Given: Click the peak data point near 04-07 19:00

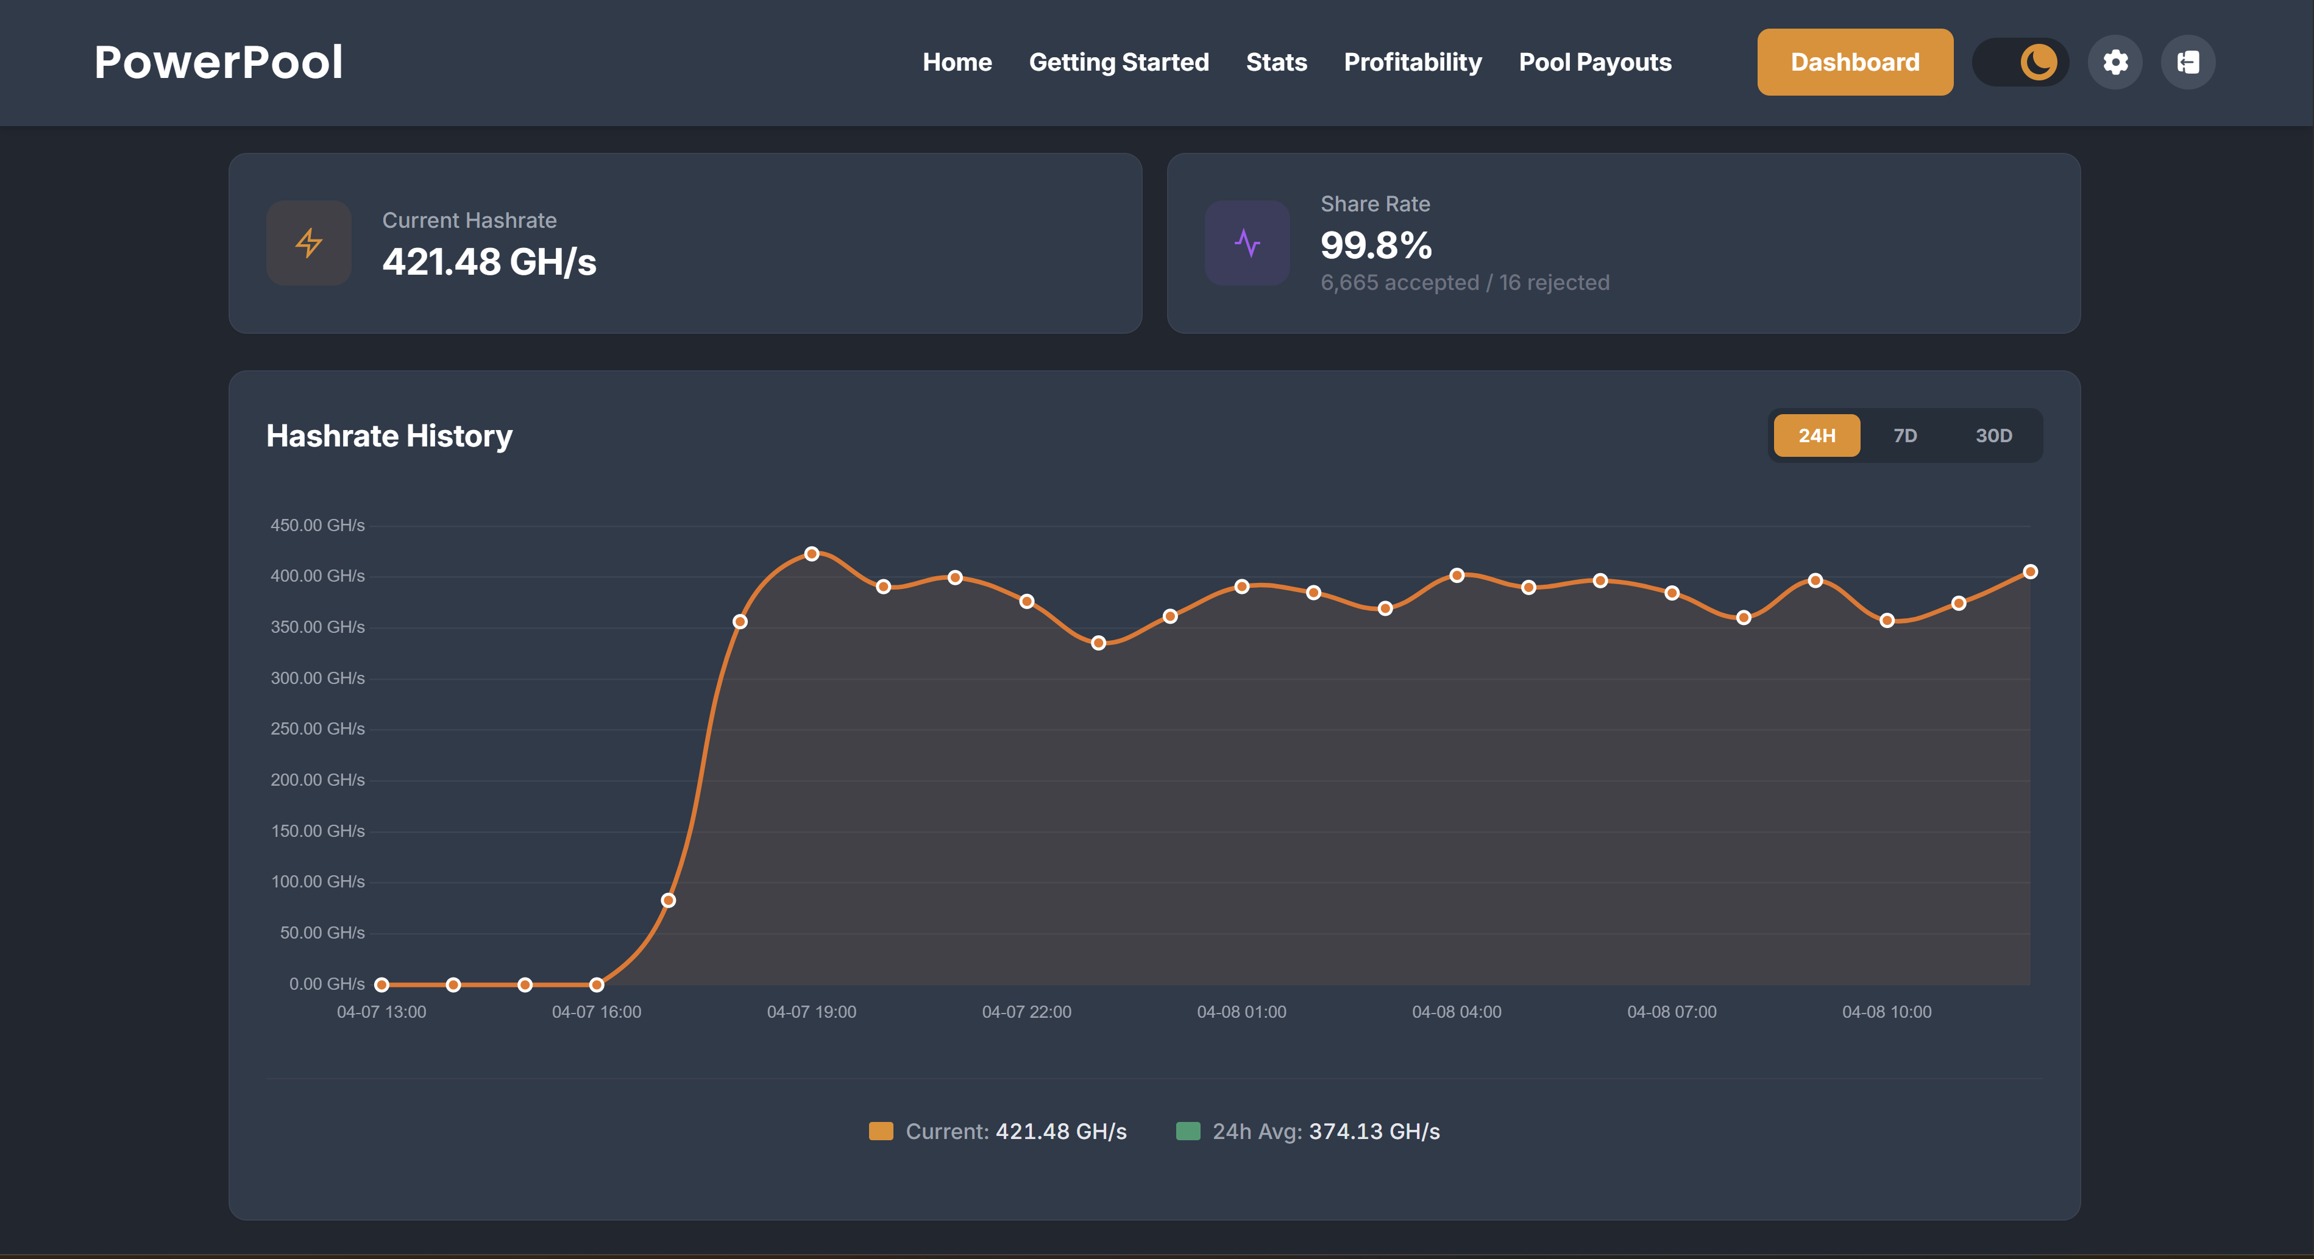Looking at the screenshot, I should (x=811, y=554).
